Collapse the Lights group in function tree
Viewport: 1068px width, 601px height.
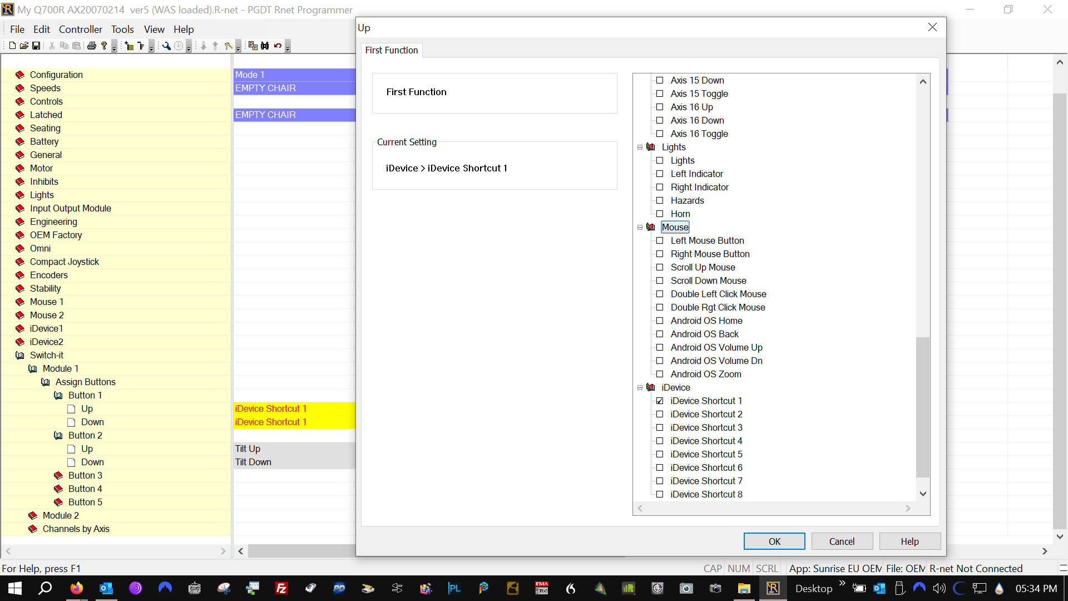coord(640,147)
